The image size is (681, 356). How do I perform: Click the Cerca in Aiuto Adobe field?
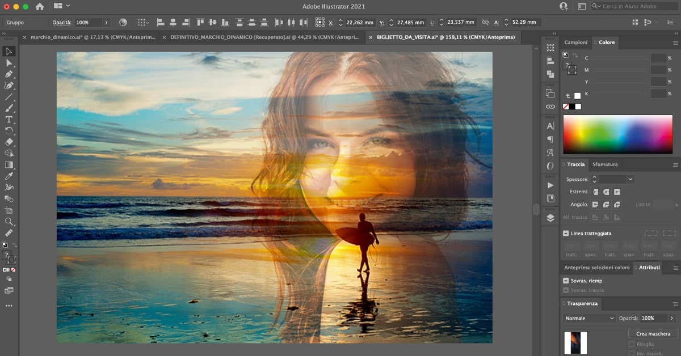(635, 6)
